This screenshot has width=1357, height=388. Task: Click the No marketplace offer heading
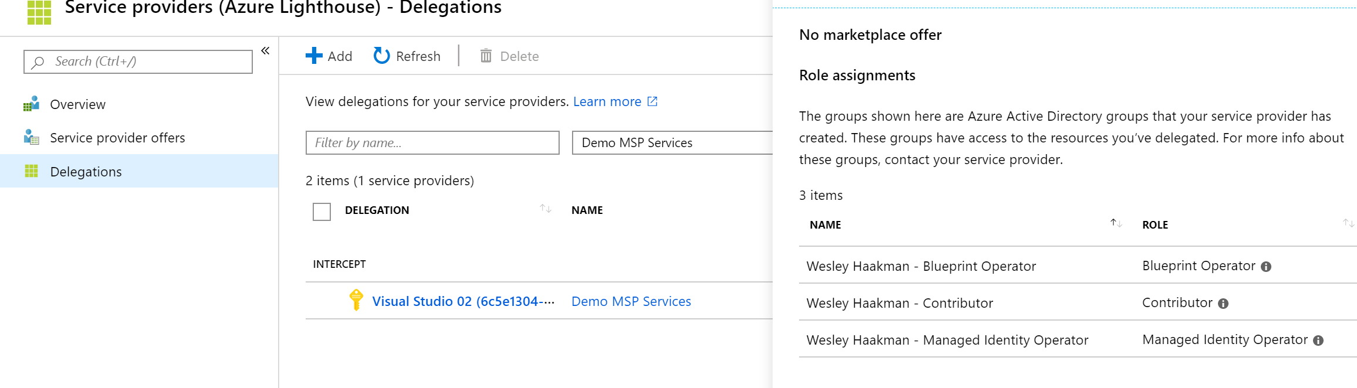[870, 35]
